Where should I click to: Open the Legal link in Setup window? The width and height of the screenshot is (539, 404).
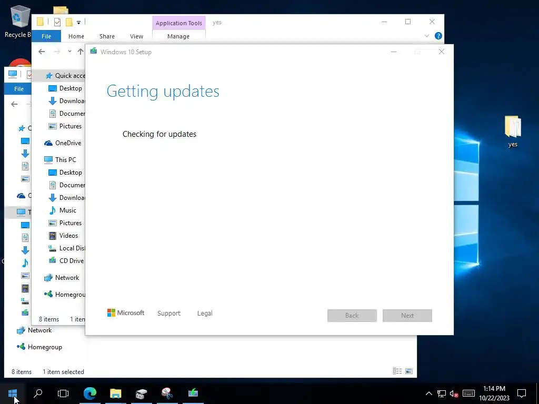pyautogui.click(x=205, y=314)
